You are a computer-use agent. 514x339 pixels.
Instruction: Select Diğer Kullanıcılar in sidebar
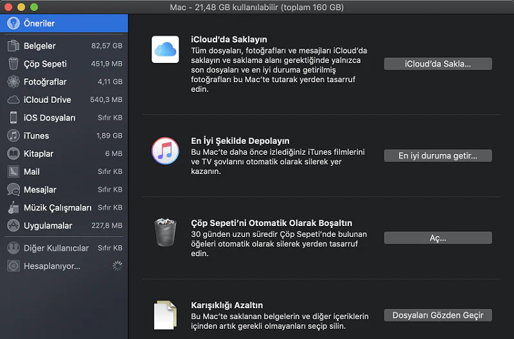click(x=56, y=248)
